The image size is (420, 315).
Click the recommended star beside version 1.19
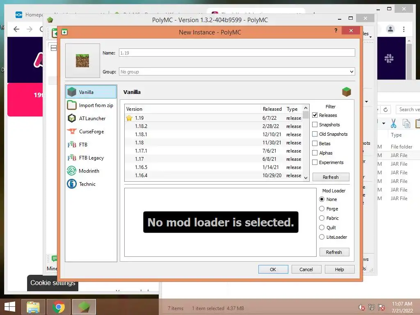pyautogui.click(x=129, y=118)
